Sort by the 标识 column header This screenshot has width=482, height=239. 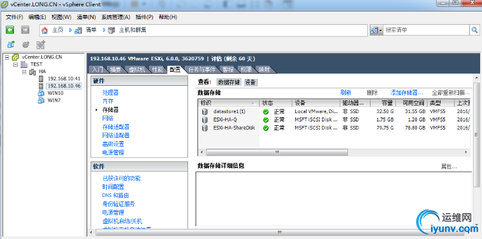click(x=229, y=103)
